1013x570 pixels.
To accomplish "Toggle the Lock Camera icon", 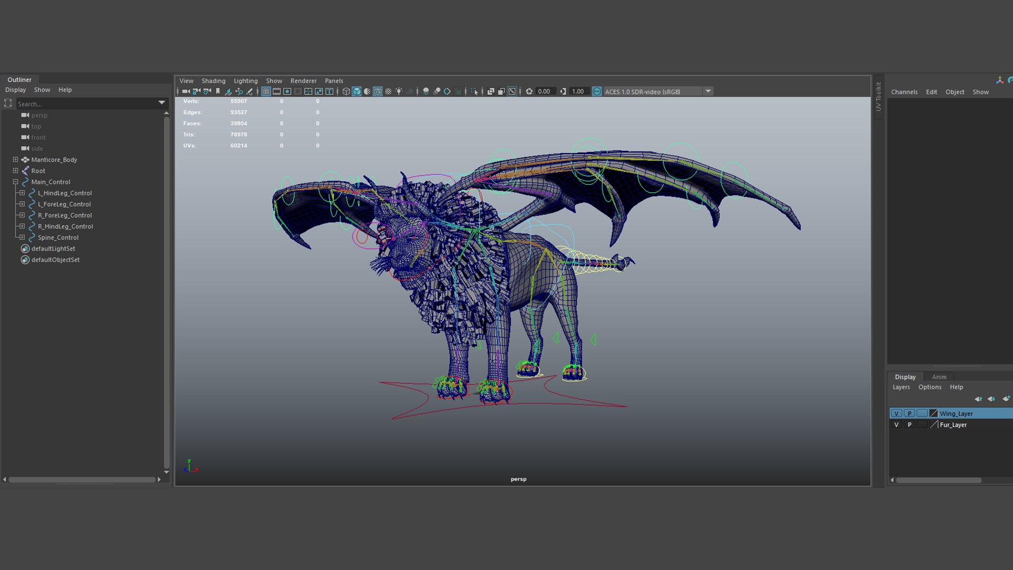I will coord(196,91).
